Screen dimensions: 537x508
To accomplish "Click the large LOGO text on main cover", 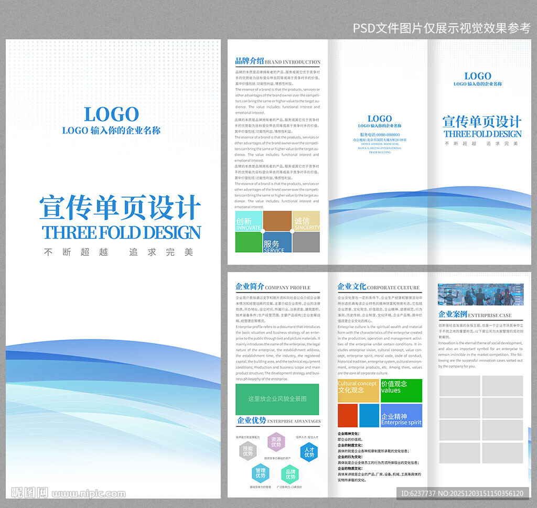I will pyautogui.click(x=112, y=114).
